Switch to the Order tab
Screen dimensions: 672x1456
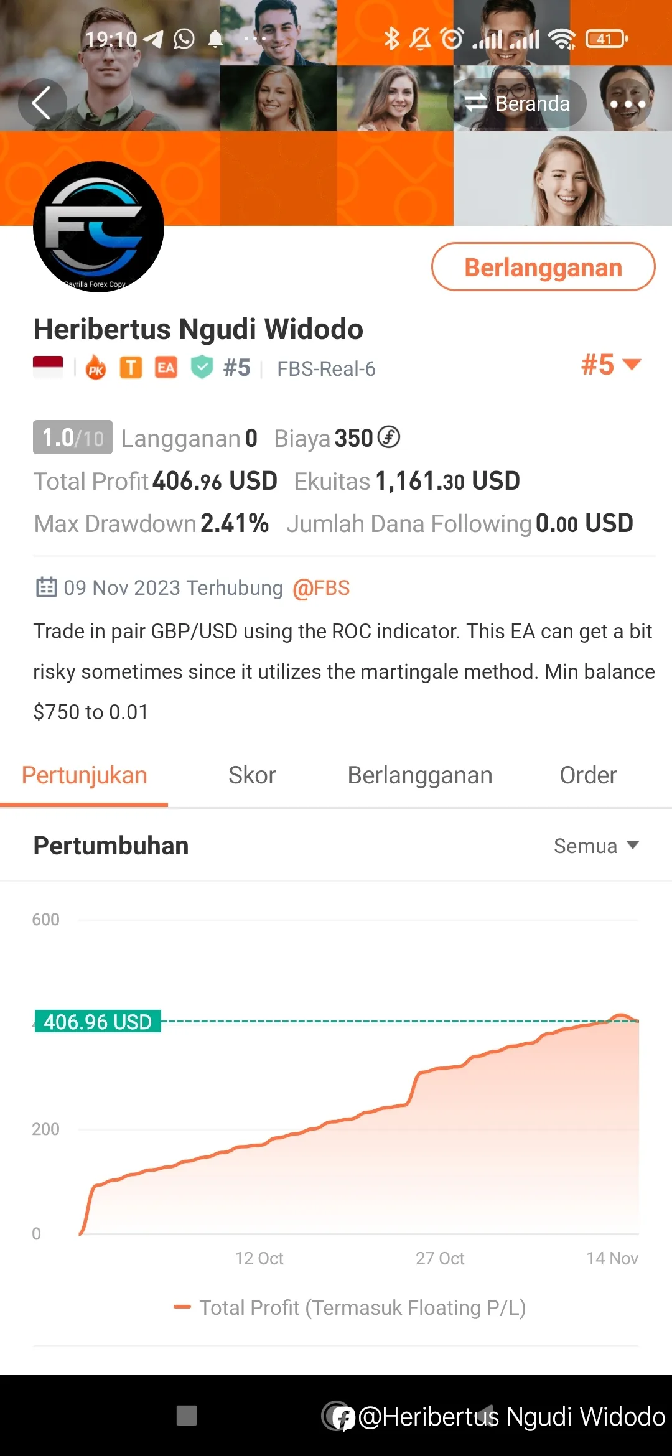coord(588,775)
